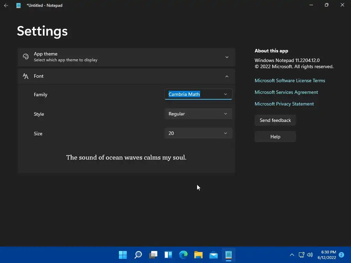The width and height of the screenshot is (351, 263).
Task: Click the About this app heading
Action: (x=271, y=51)
